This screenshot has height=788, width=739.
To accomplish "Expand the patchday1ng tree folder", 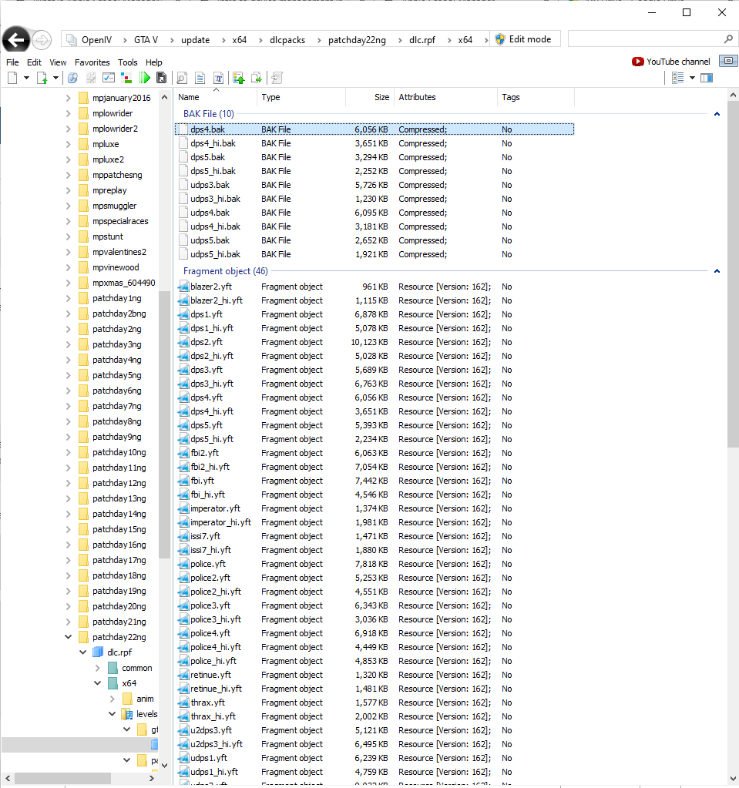I will tap(69, 299).
